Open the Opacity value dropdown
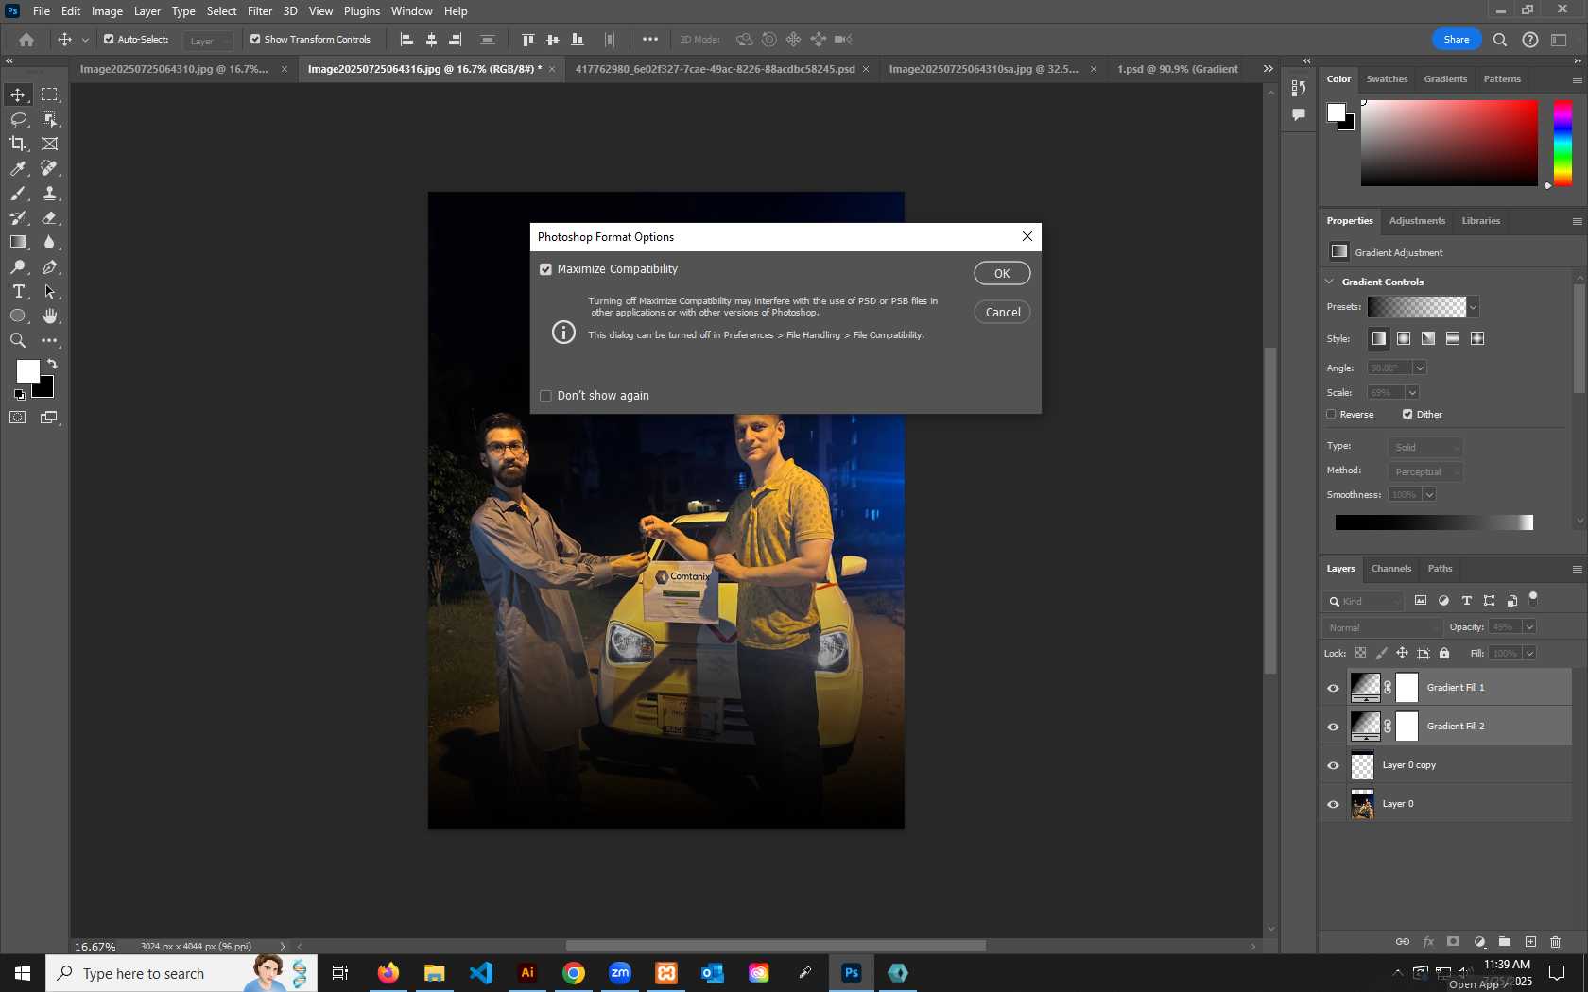The width and height of the screenshot is (1588, 992). click(x=1529, y=627)
